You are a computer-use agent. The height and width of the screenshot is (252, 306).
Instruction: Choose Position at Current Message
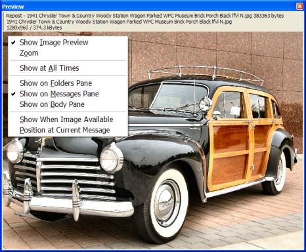tap(68, 130)
